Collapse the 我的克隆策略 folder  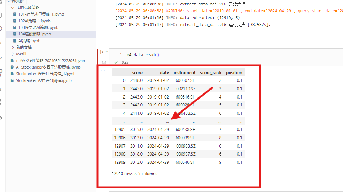[13, 8]
